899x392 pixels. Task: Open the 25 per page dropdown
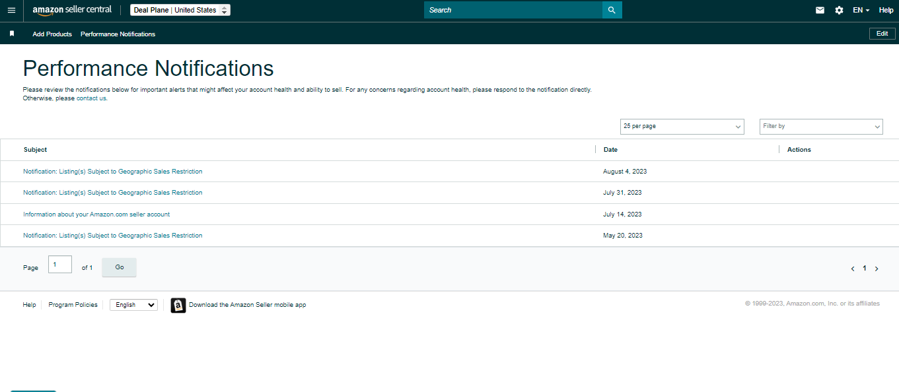pyautogui.click(x=682, y=126)
